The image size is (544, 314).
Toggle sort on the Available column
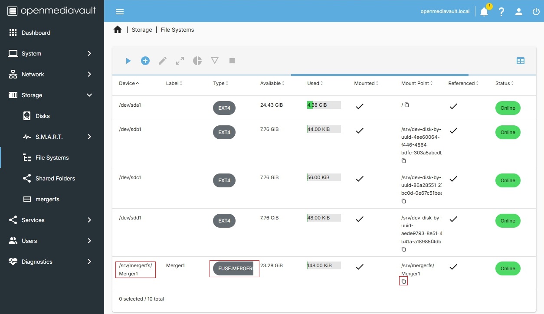(272, 83)
